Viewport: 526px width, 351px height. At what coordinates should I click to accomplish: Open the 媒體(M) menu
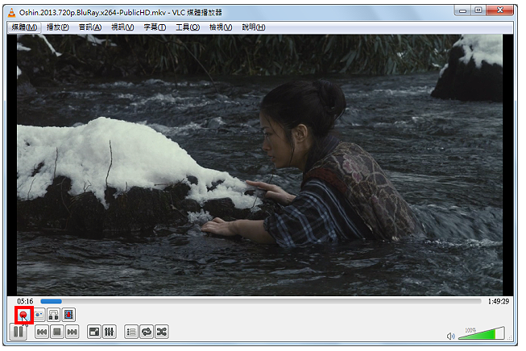[x=24, y=27]
